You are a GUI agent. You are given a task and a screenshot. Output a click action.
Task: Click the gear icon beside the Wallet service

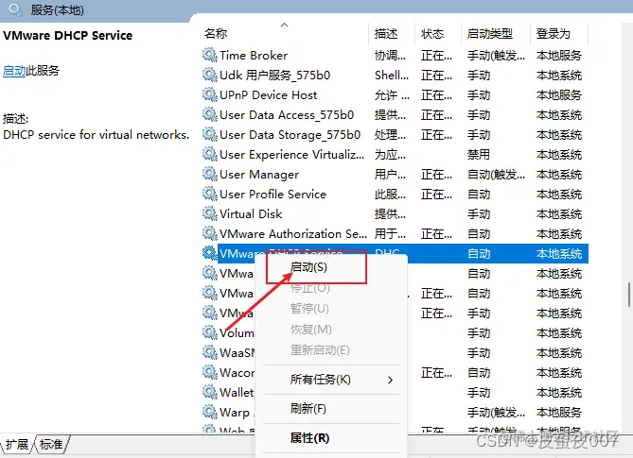[x=209, y=392]
